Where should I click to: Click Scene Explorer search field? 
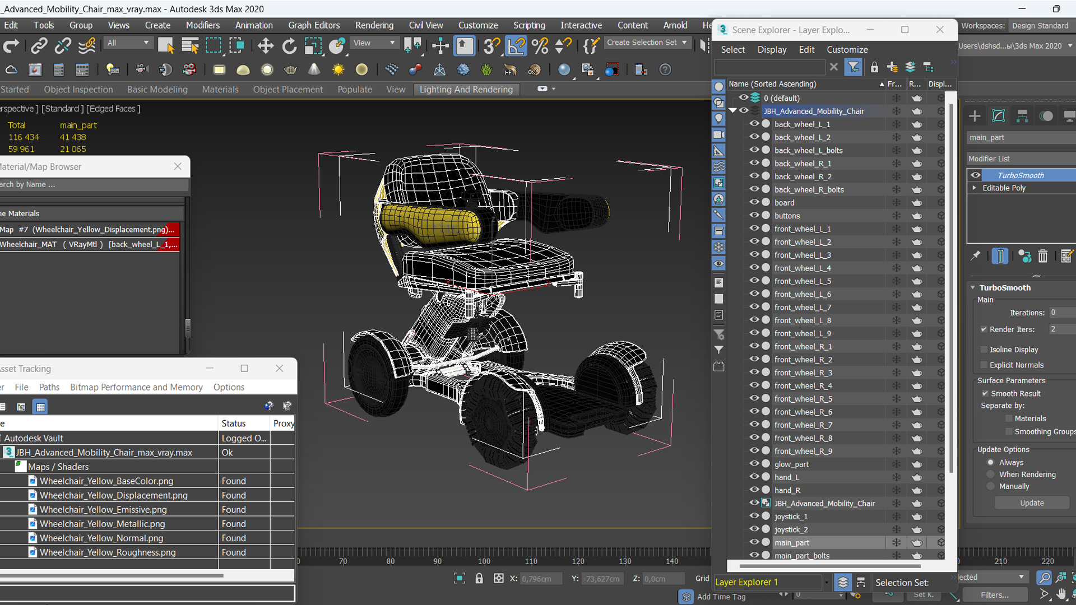click(x=769, y=67)
